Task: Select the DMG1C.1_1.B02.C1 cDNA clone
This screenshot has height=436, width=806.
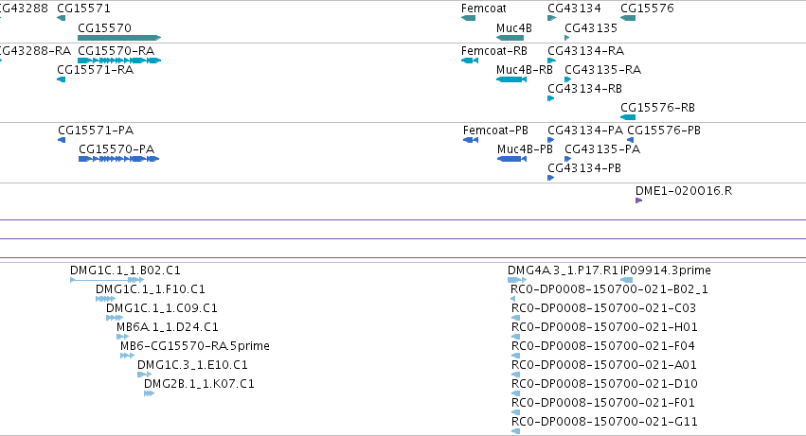Action: (107, 280)
